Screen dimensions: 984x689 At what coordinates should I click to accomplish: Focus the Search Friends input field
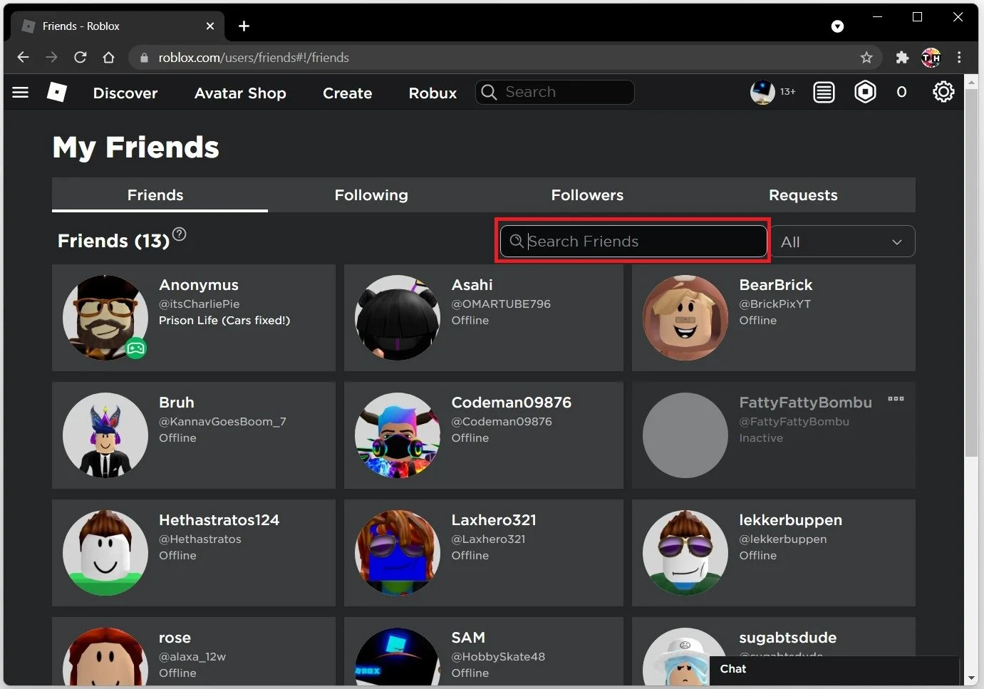(x=633, y=242)
